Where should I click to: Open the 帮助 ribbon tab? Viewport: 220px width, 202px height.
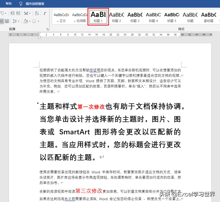click(x=8, y=4)
